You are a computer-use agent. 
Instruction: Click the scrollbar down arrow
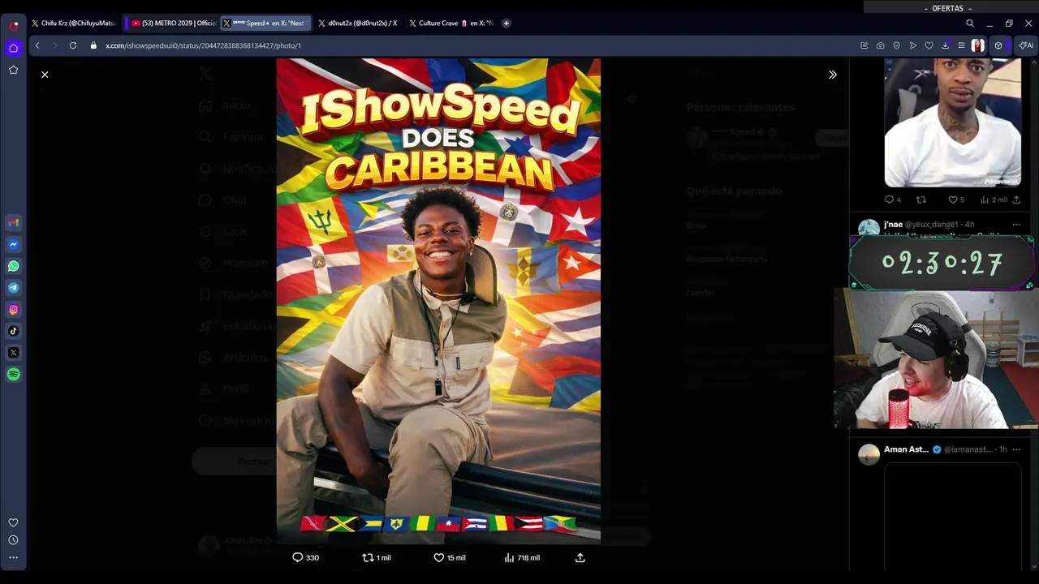click(1033, 567)
